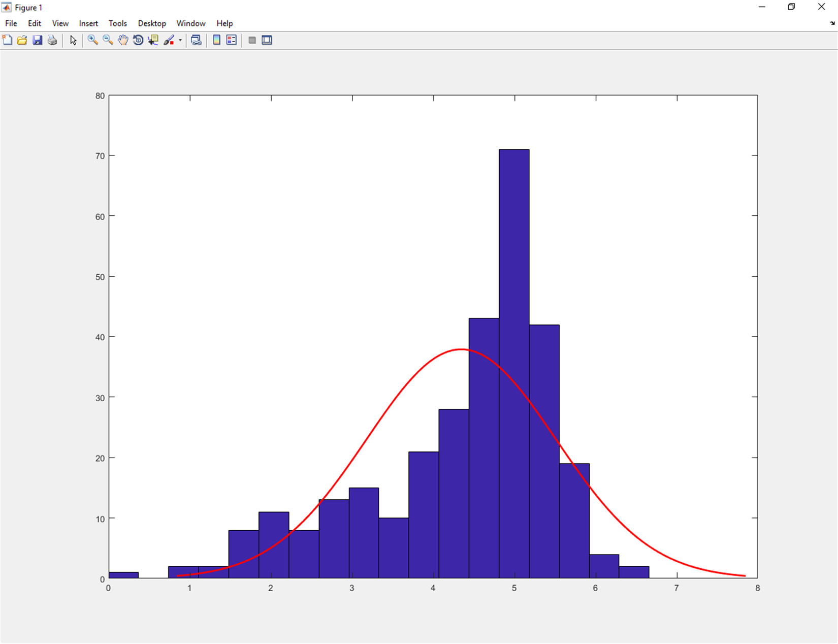The height and width of the screenshot is (644, 838).
Task: Click the Link Plot icon
Action: coord(197,40)
